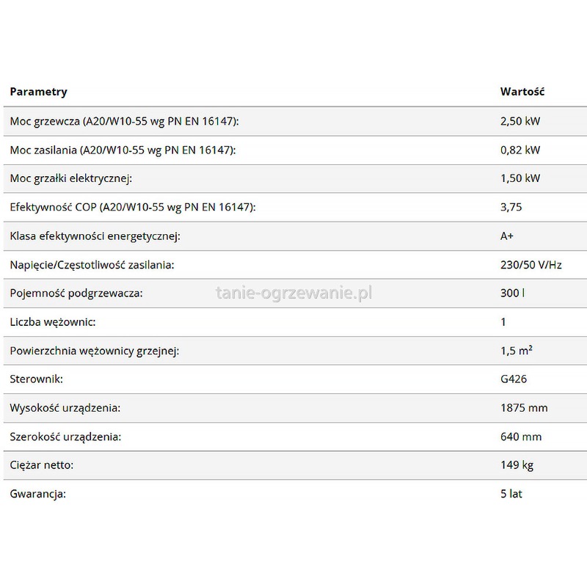Click the A+ energy class value
Screen dimensions: 587x587
coord(507,236)
